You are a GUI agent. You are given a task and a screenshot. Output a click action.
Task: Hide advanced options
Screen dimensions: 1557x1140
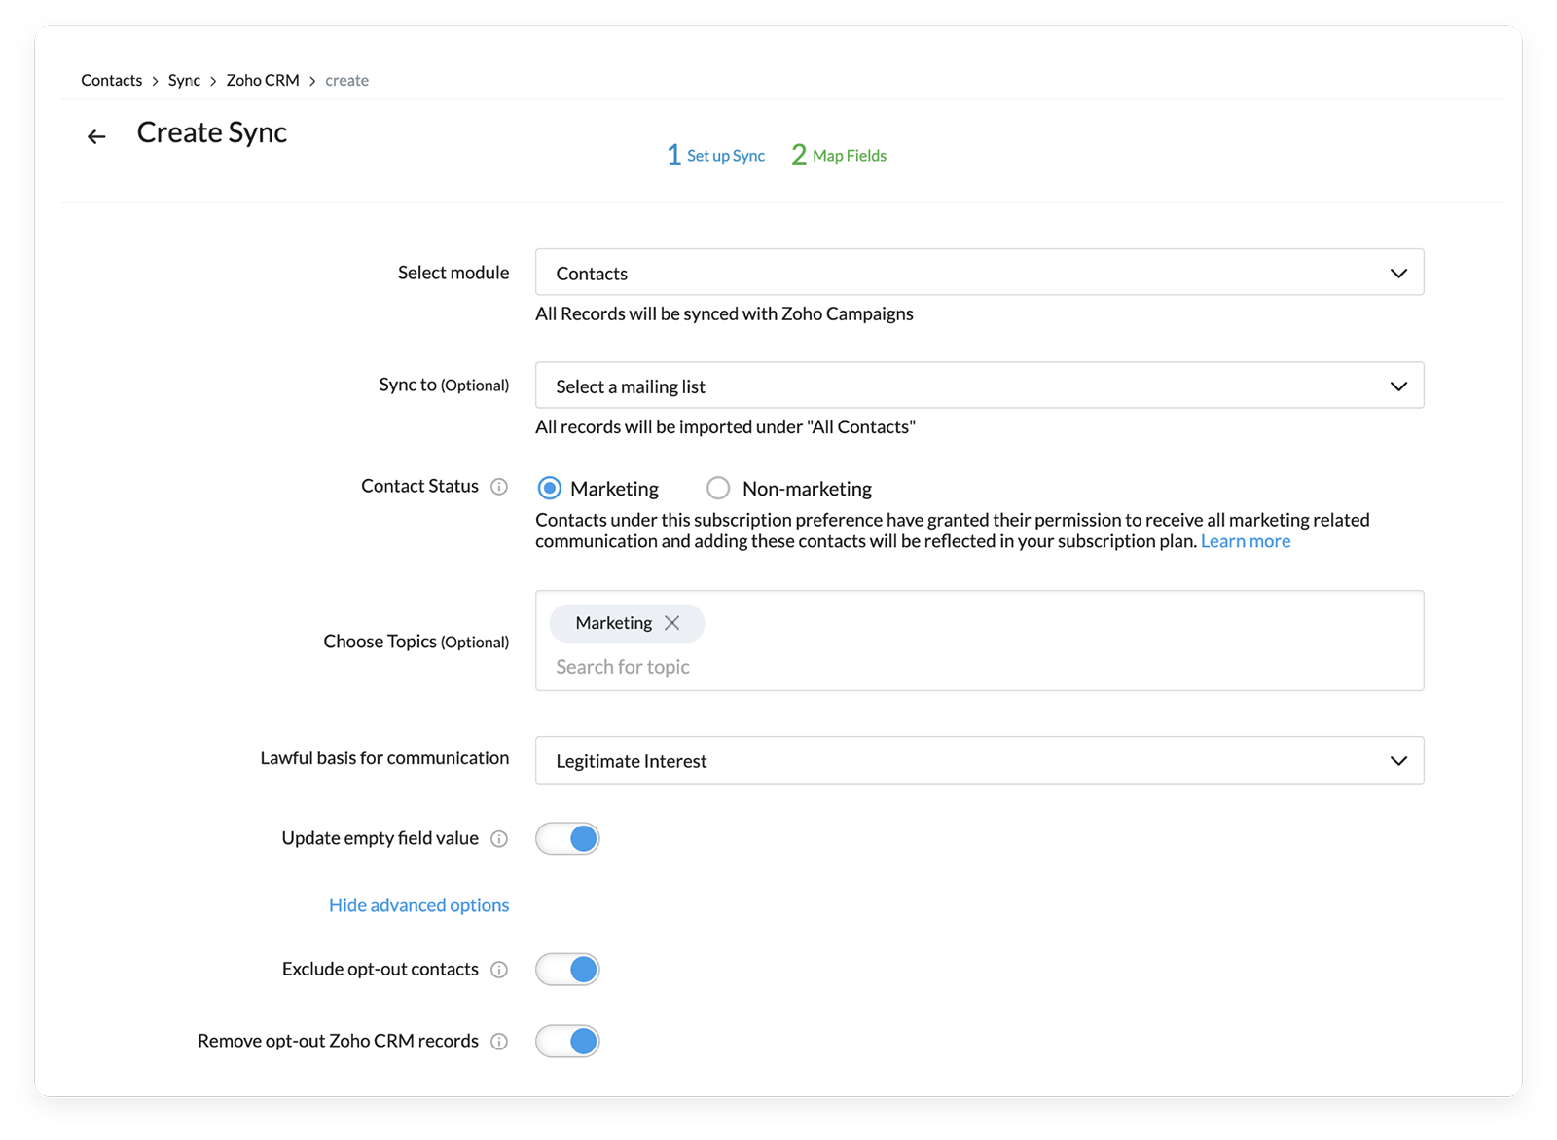pyautogui.click(x=418, y=905)
